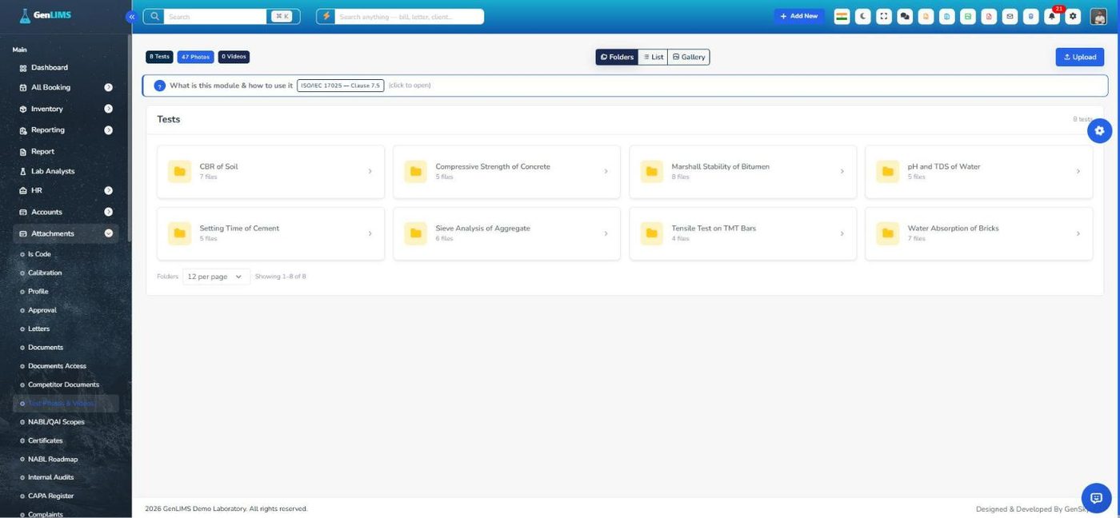Screen dimensions: 1120x518
Task: Filter by the 47 Photos badge
Action: click(x=195, y=57)
